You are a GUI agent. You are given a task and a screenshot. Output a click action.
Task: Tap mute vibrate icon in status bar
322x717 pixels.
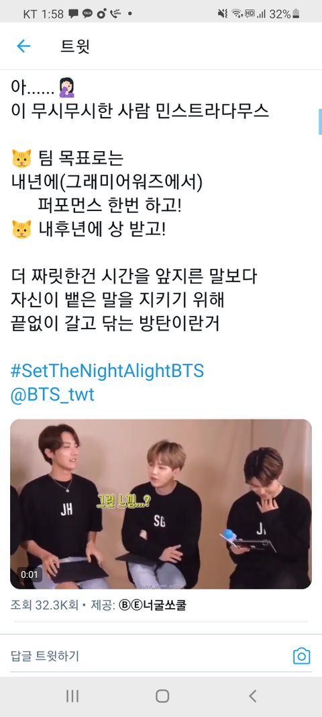[223, 14]
